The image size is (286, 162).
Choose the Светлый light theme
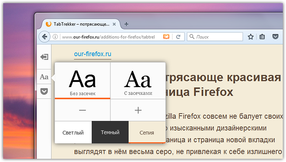(73, 132)
